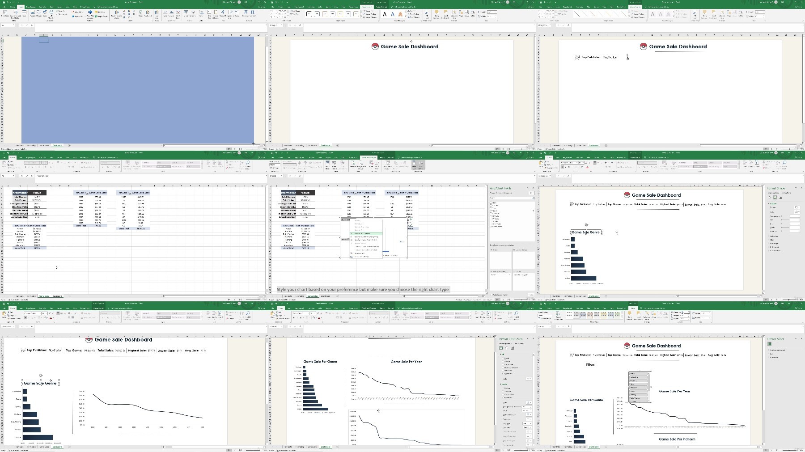Click the Symbol omega icon
The height and width of the screenshot is (452, 805).
click(252, 13)
